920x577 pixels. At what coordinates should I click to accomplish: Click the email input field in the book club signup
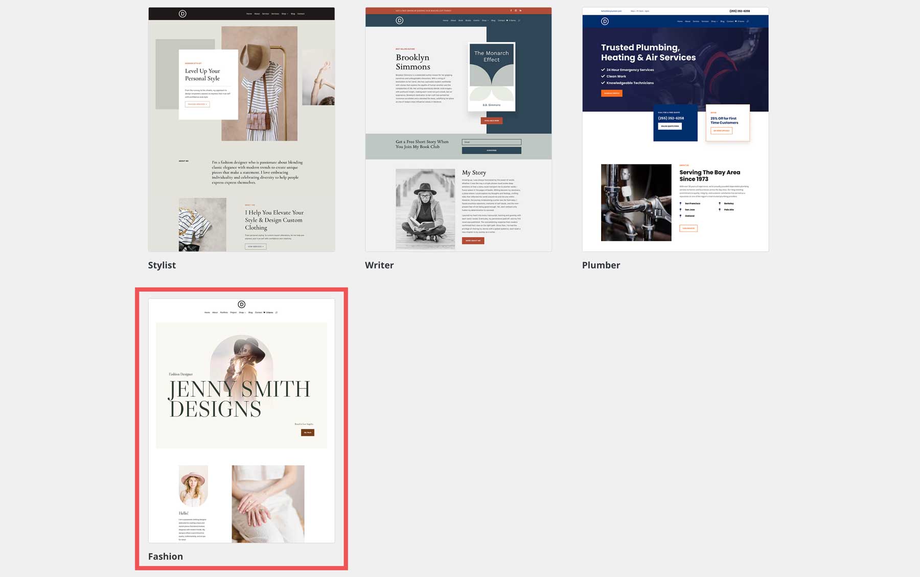coord(491,142)
